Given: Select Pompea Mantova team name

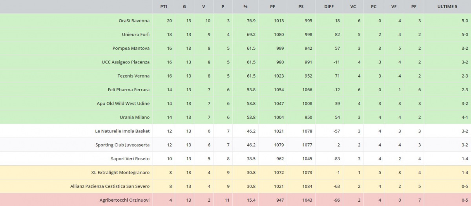Looking at the screenshot, I should 131,48.
